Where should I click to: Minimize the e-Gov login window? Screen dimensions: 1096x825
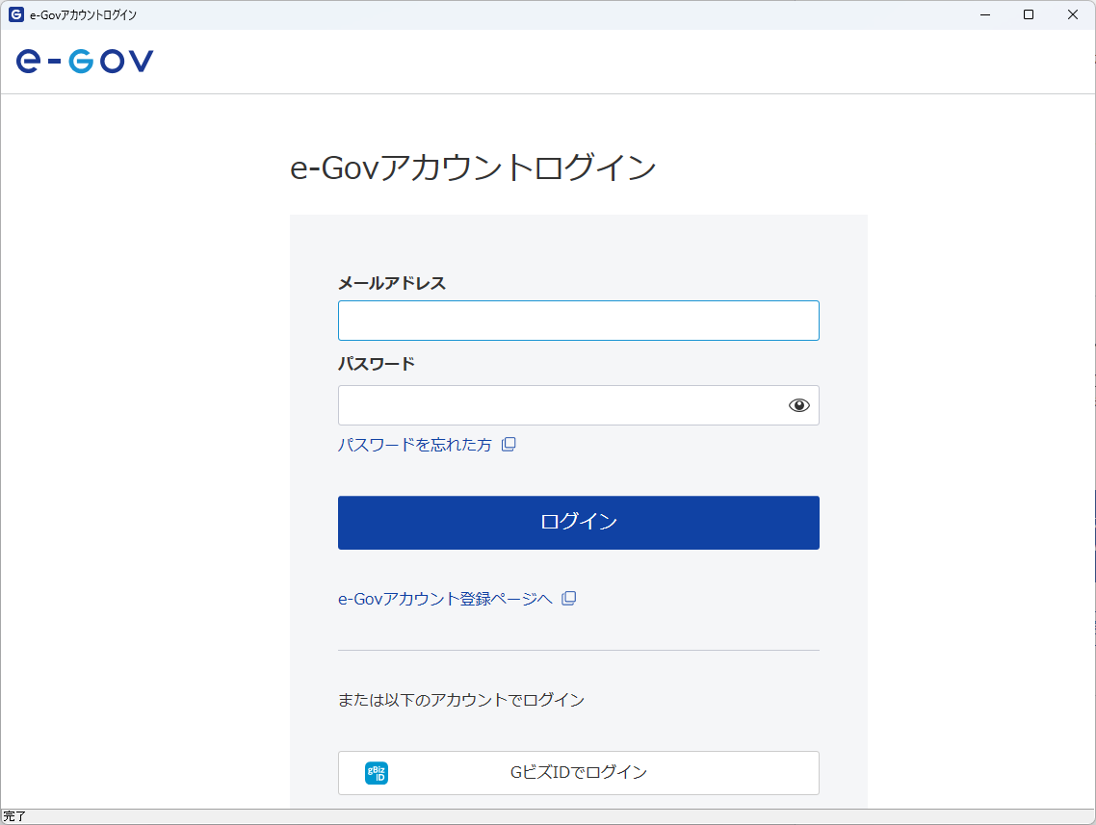coord(984,14)
